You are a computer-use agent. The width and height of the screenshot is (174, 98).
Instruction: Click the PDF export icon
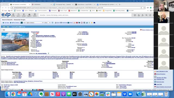[82, 23]
